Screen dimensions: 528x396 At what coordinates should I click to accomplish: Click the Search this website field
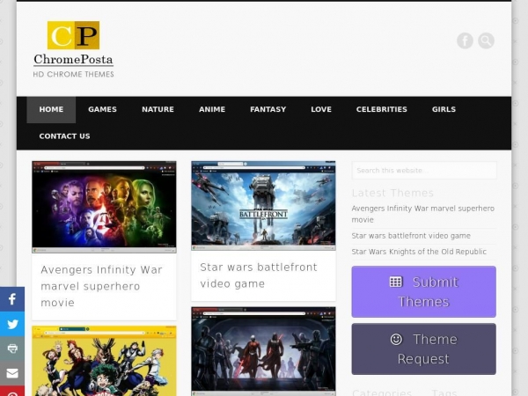424,171
